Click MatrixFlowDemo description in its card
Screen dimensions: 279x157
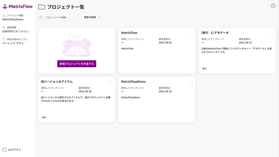(x=130, y=97)
